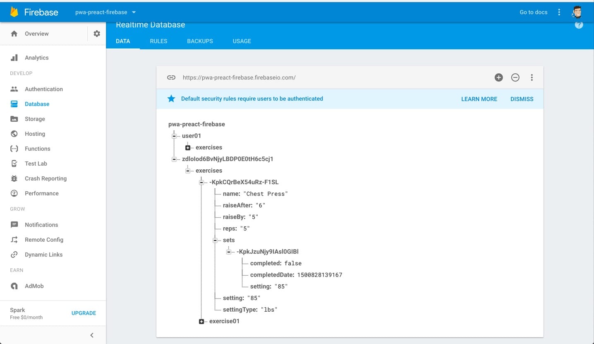This screenshot has width=594, height=344.
Task: Click the name value "Chest Press"
Action: click(265, 194)
